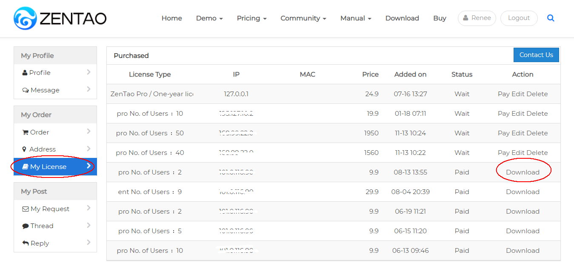Click the Reply arrow icon
Viewport: 574px width, 266px height.
coord(26,243)
